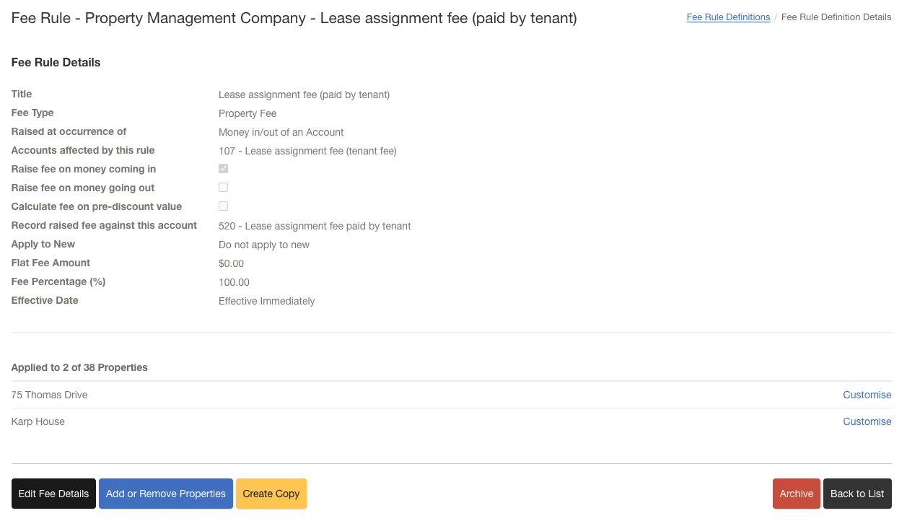The image size is (907, 521).
Task: Click the Fee Rule Definition Details breadcrumb
Action: [836, 17]
